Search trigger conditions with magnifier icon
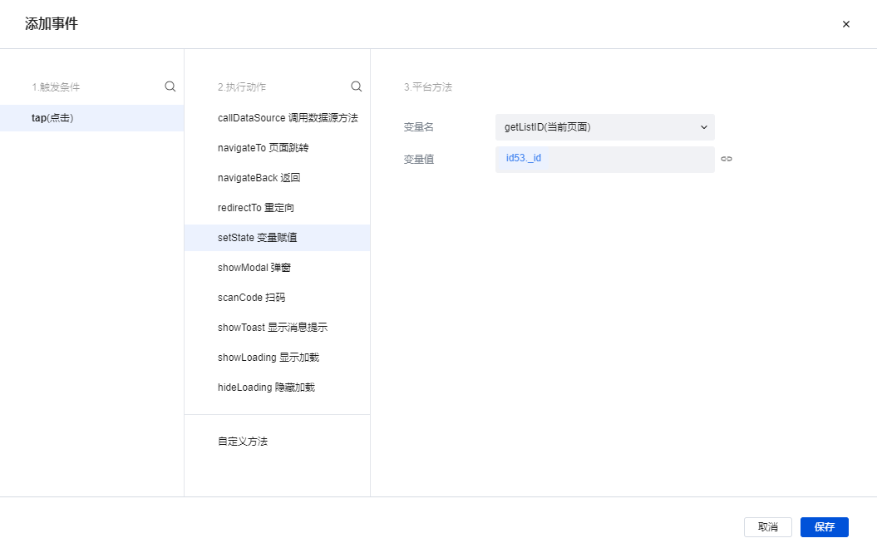Image resolution: width=877 pixels, height=553 pixels. pyautogui.click(x=170, y=86)
